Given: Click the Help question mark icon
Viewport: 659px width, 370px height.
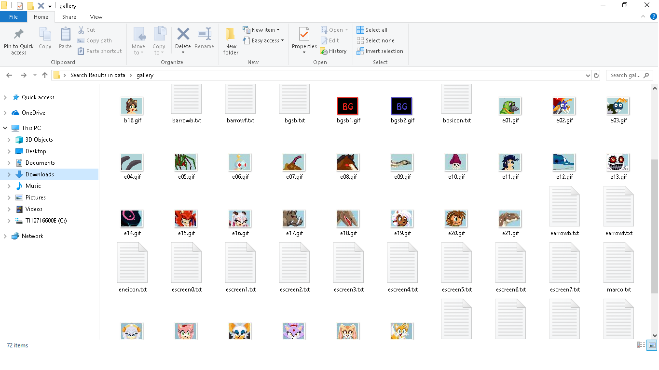Looking at the screenshot, I should [x=654, y=16].
